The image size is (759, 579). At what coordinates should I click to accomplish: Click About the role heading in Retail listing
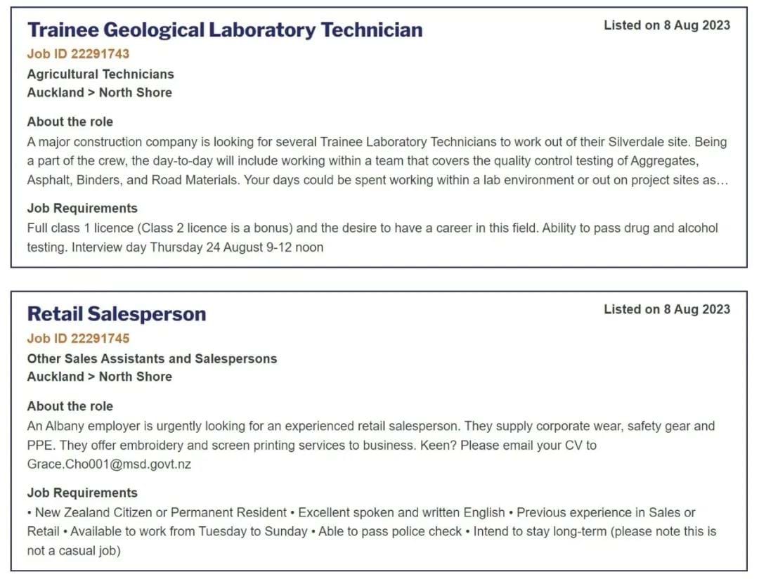[70, 406]
